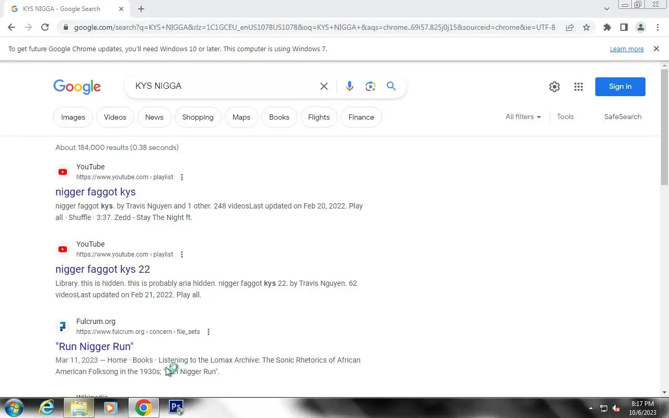This screenshot has height=418, width=669.
Task: Click the browser forward arrow
Action: (28, 27)
